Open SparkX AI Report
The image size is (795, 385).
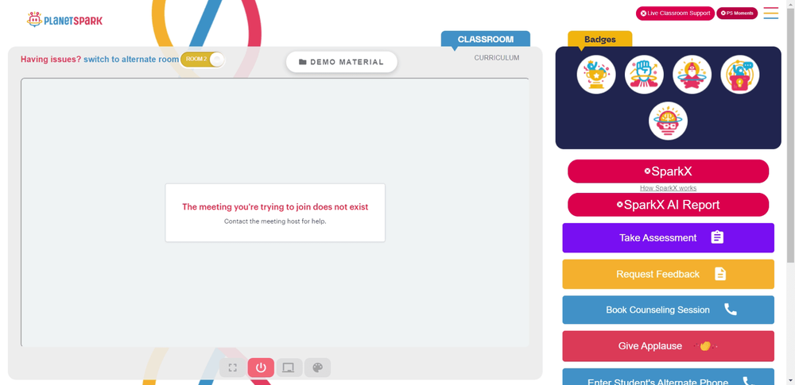pyautogui.click(x=669, y=205)
